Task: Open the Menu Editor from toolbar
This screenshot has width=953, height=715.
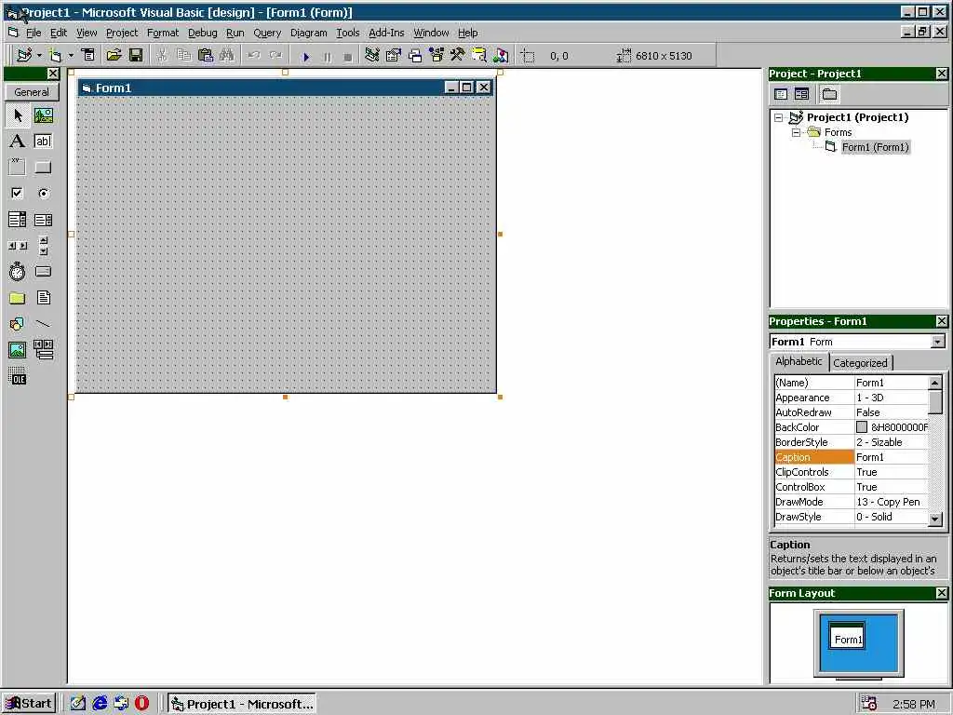Action: [x=88, y=55]
